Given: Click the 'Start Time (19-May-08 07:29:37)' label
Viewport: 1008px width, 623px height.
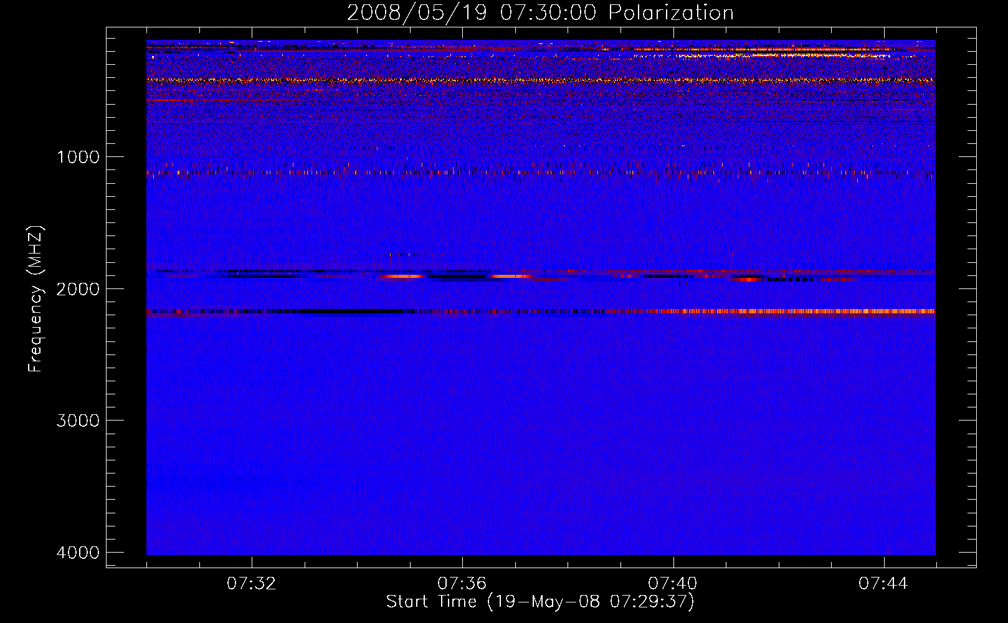Looking at the screenshot, I should (x=540, y=602).
